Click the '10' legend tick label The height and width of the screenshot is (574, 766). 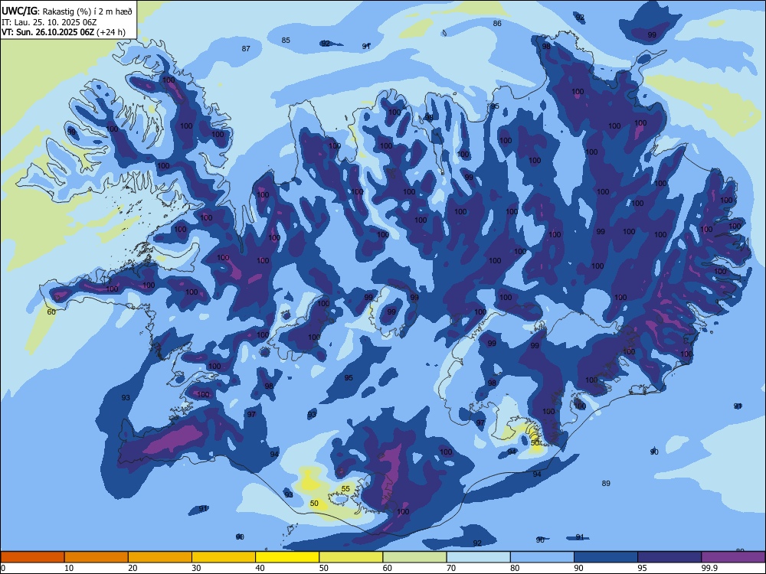[69, 568]
